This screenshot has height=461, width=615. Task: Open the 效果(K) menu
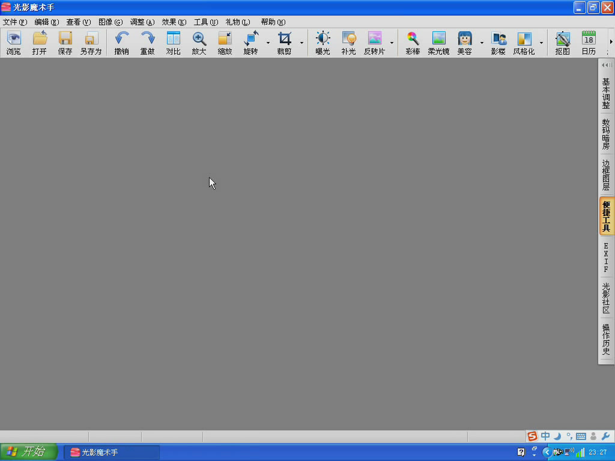[x=174, y=22]
